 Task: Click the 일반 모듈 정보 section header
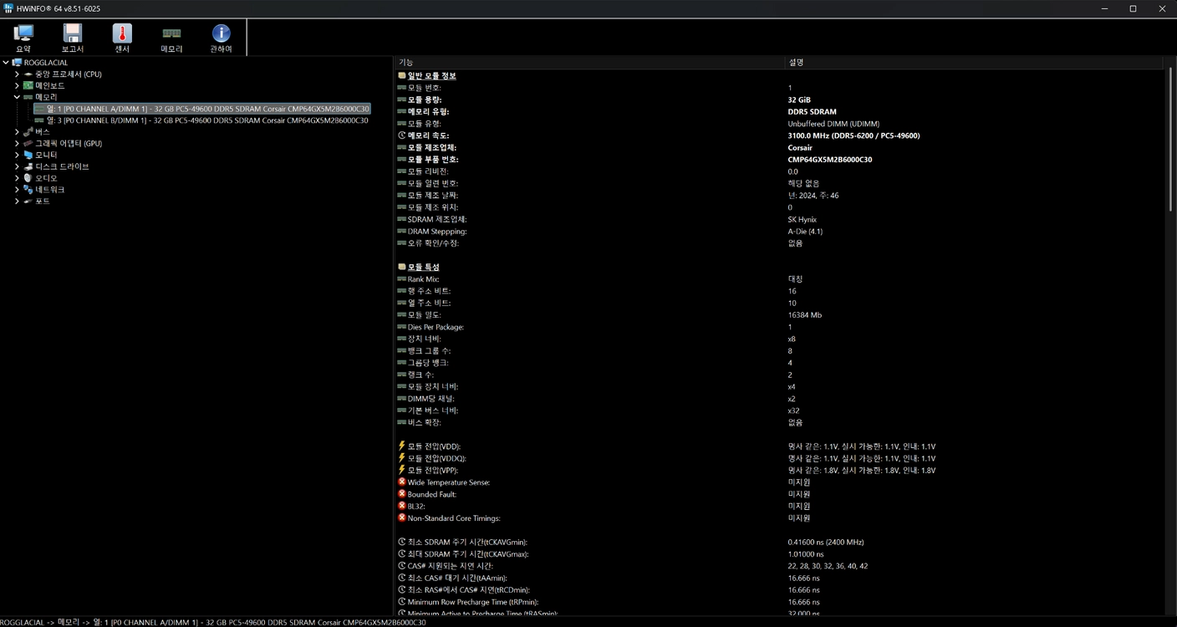click(x=431, y=76)
